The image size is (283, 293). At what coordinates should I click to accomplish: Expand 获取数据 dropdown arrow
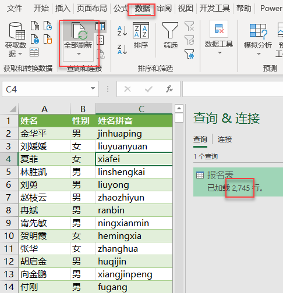(20, 54)
